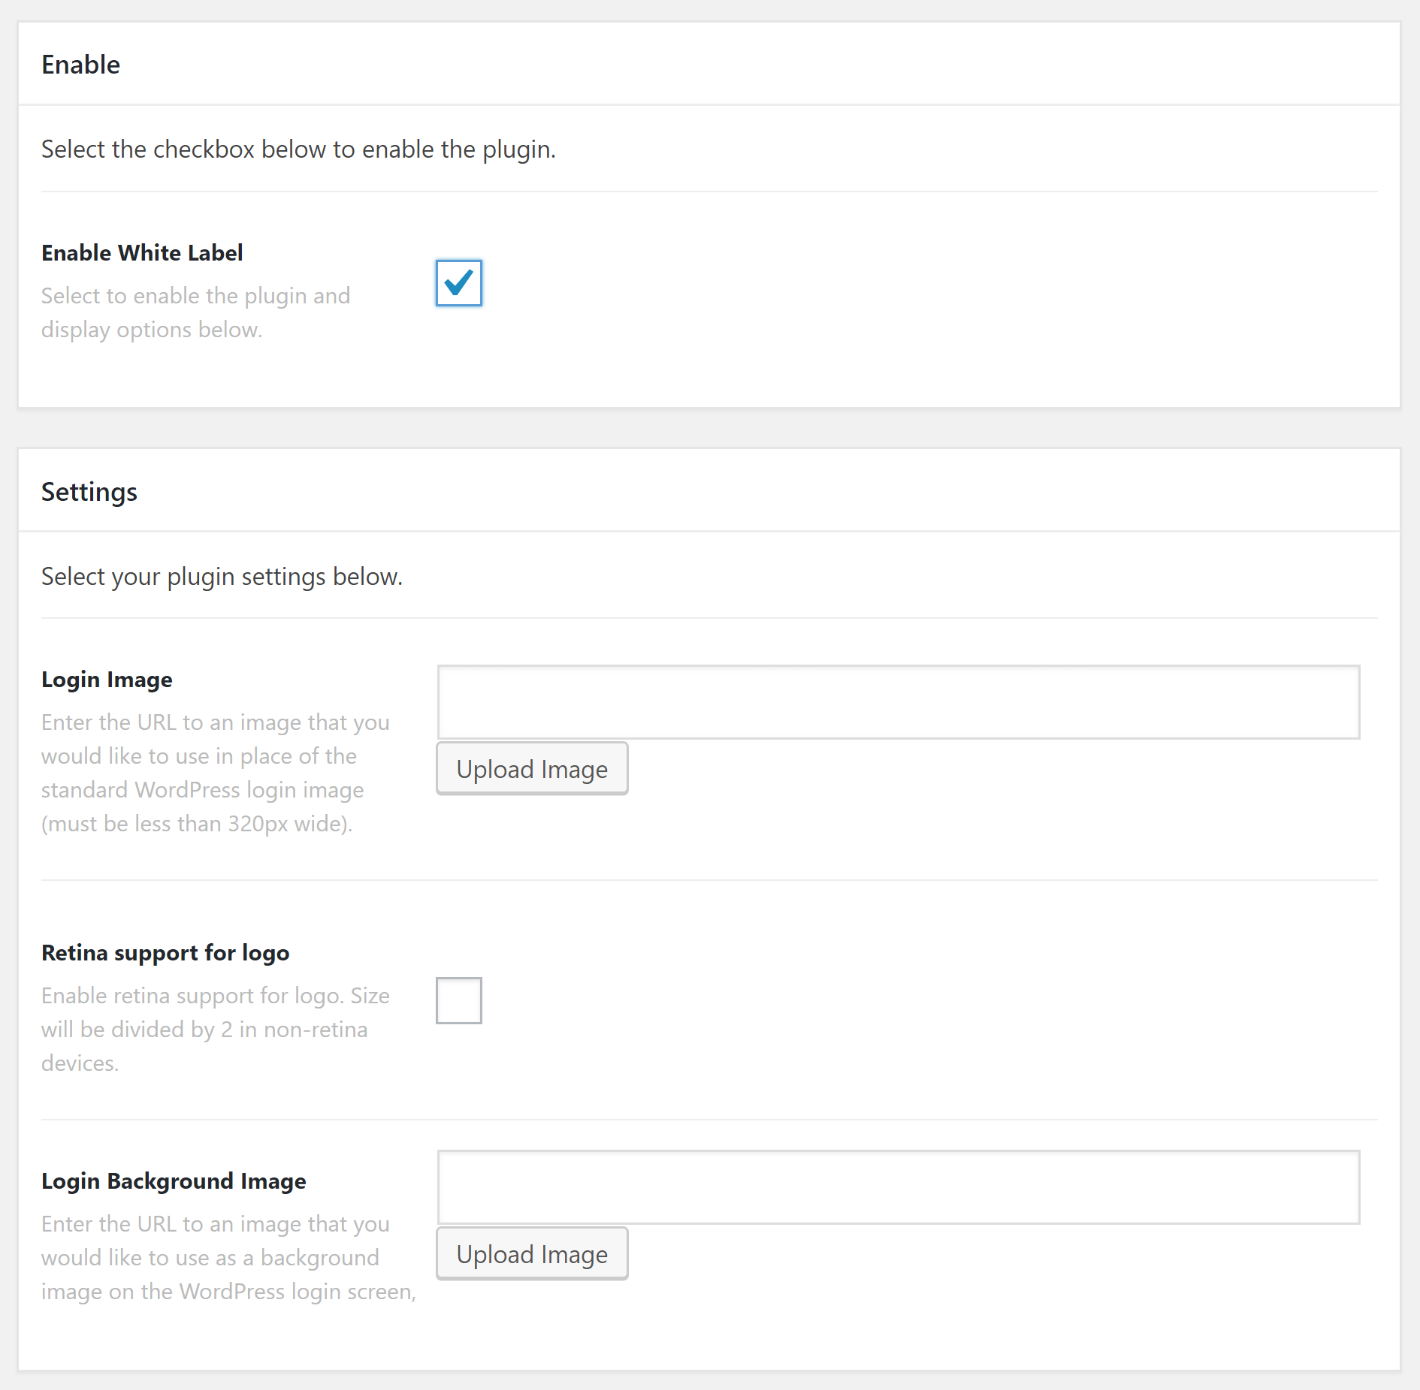Click the Login Background Image label text
This screenshot has height=1390, width=1420.
click(x=173, y=1180)
